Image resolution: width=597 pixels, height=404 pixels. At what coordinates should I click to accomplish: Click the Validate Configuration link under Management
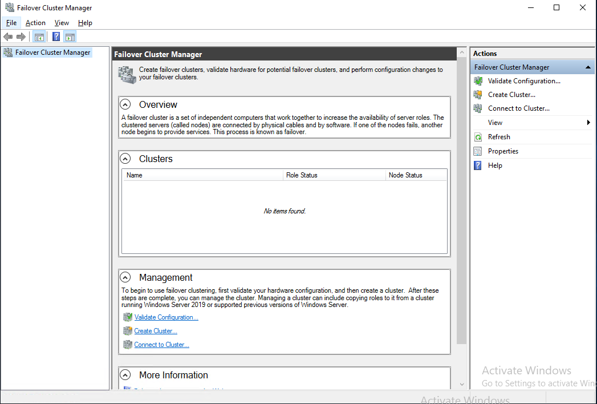tap(166, 317)
